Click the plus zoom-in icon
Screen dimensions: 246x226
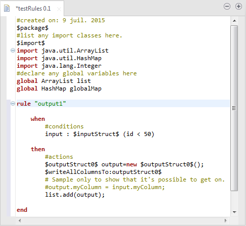coord(238,7)
